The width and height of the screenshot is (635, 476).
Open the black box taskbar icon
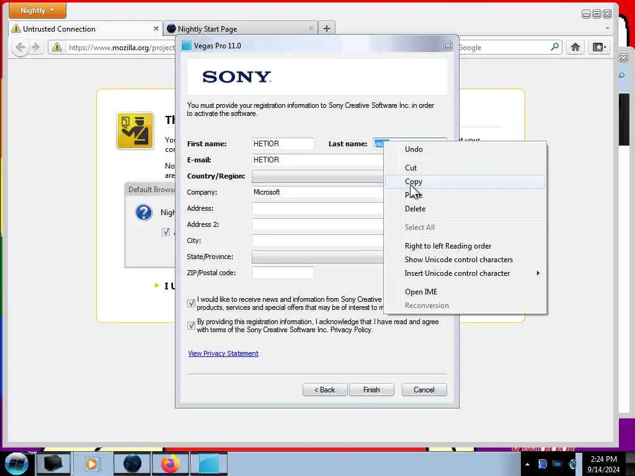pos(53,464)
